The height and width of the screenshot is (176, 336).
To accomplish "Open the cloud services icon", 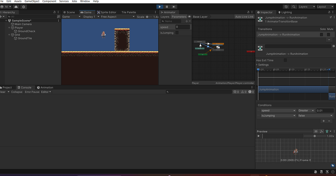I will click(x=16, y=7).
